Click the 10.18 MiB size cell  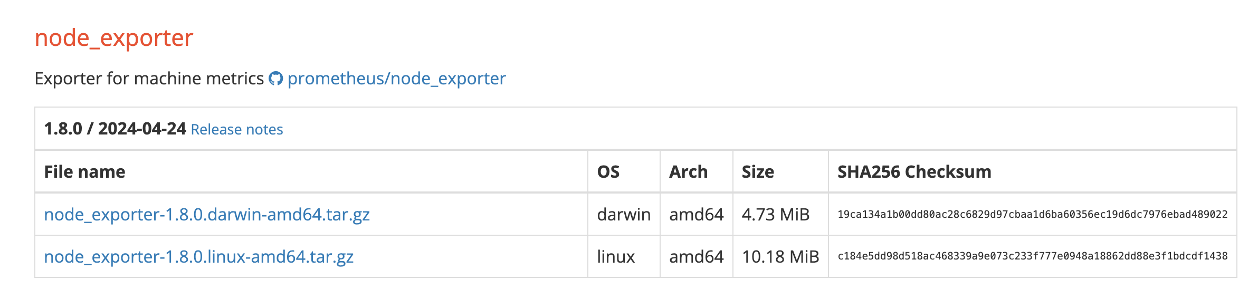pos(780,256)
